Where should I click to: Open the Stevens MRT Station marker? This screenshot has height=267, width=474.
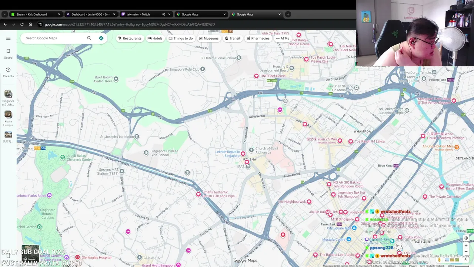(x=122, y=171)
